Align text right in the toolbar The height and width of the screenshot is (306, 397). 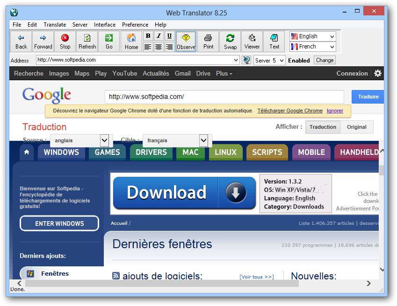click(169, 47)
